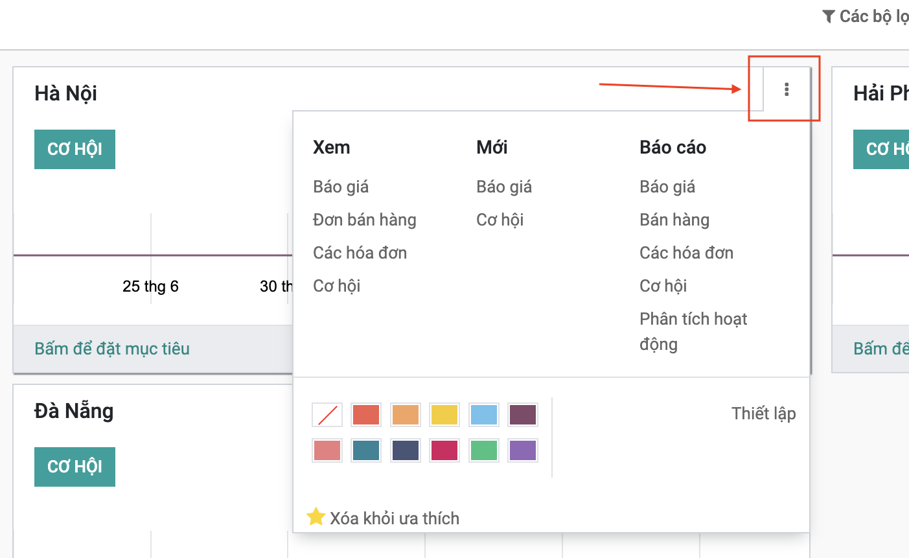The image size is (909, 558).
Task: Click CƠ HỘI button on Đà Nẵng card
Action: (x=75, y=467)
